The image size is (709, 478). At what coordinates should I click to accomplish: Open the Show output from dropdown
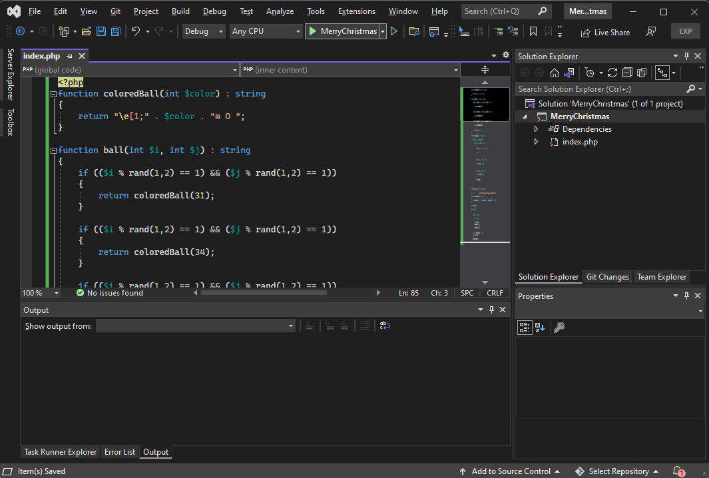[195, 326]
